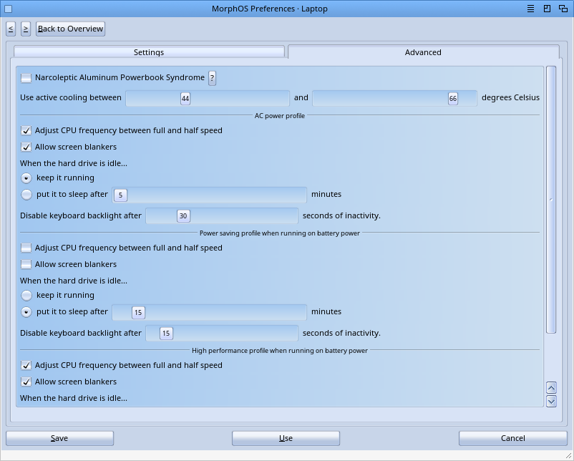Select power saving put it to sleep radio

pyautogui.click(x=26, y=312)
